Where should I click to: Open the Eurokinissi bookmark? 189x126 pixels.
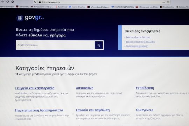[x=61, y=7]
